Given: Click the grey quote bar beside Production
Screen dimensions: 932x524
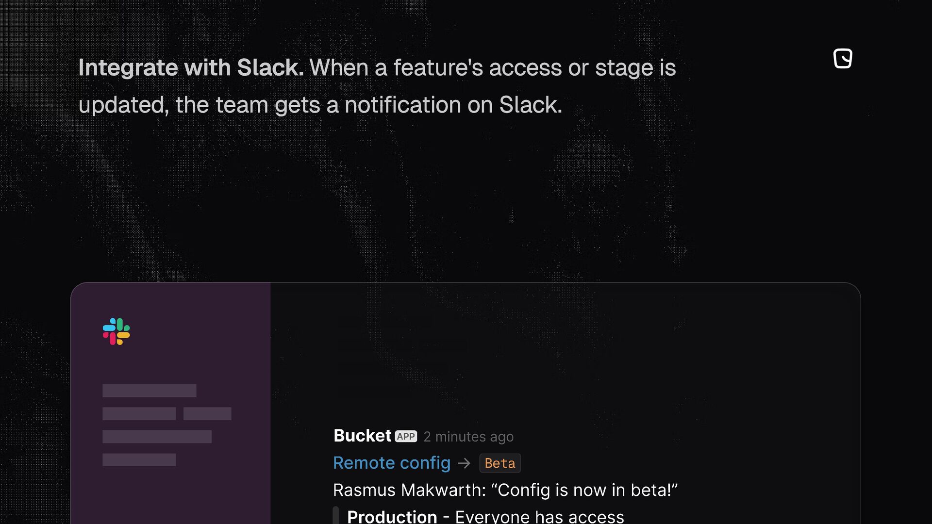Looking at the screenshot, I should [x=335, y=515].
